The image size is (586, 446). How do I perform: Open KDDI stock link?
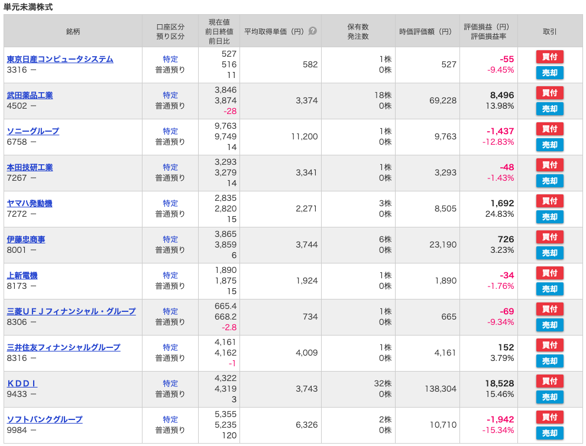pos(22,383)
